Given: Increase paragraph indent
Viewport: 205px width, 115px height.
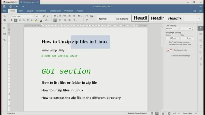Looking at the screenshot, I should click(74, 16).
